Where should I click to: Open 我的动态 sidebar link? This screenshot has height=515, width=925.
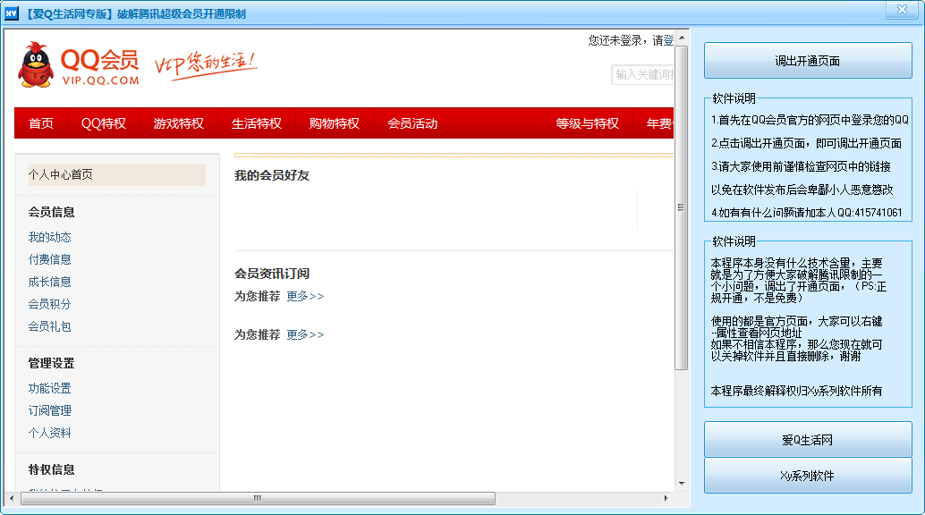click(x=49, y=237)
